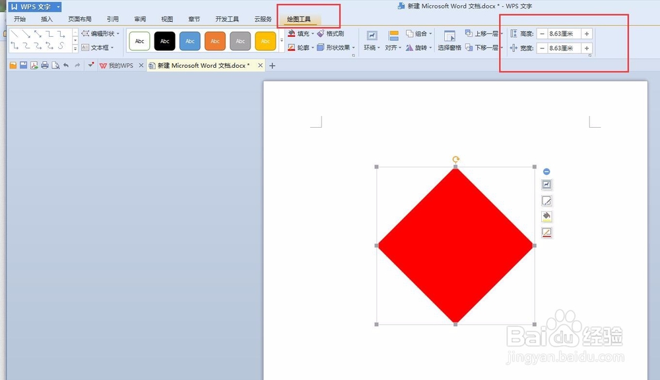Switch to the 开发工具 (Developer) tab
Viewport: 660px width, 380px height.
point(227,19)
